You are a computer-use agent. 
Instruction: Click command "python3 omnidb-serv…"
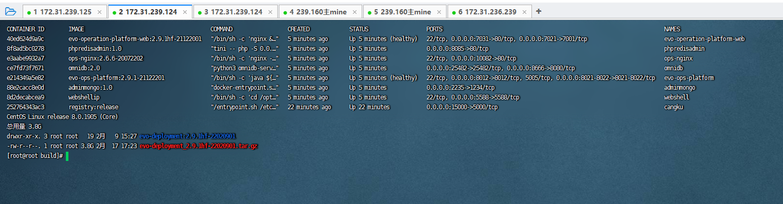(245, 68)
